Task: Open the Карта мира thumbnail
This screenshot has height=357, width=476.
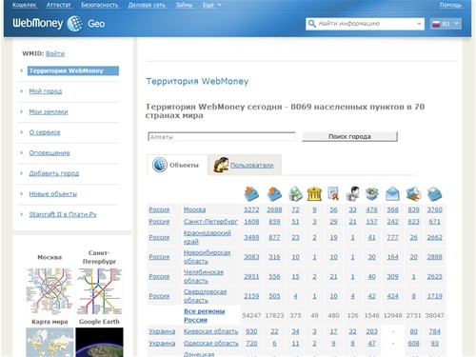Action: (50, 342)
